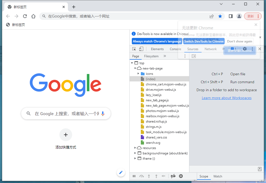Close the 无法更新 Chrome popup
This screenshot has height=183, width=266.
256,25
